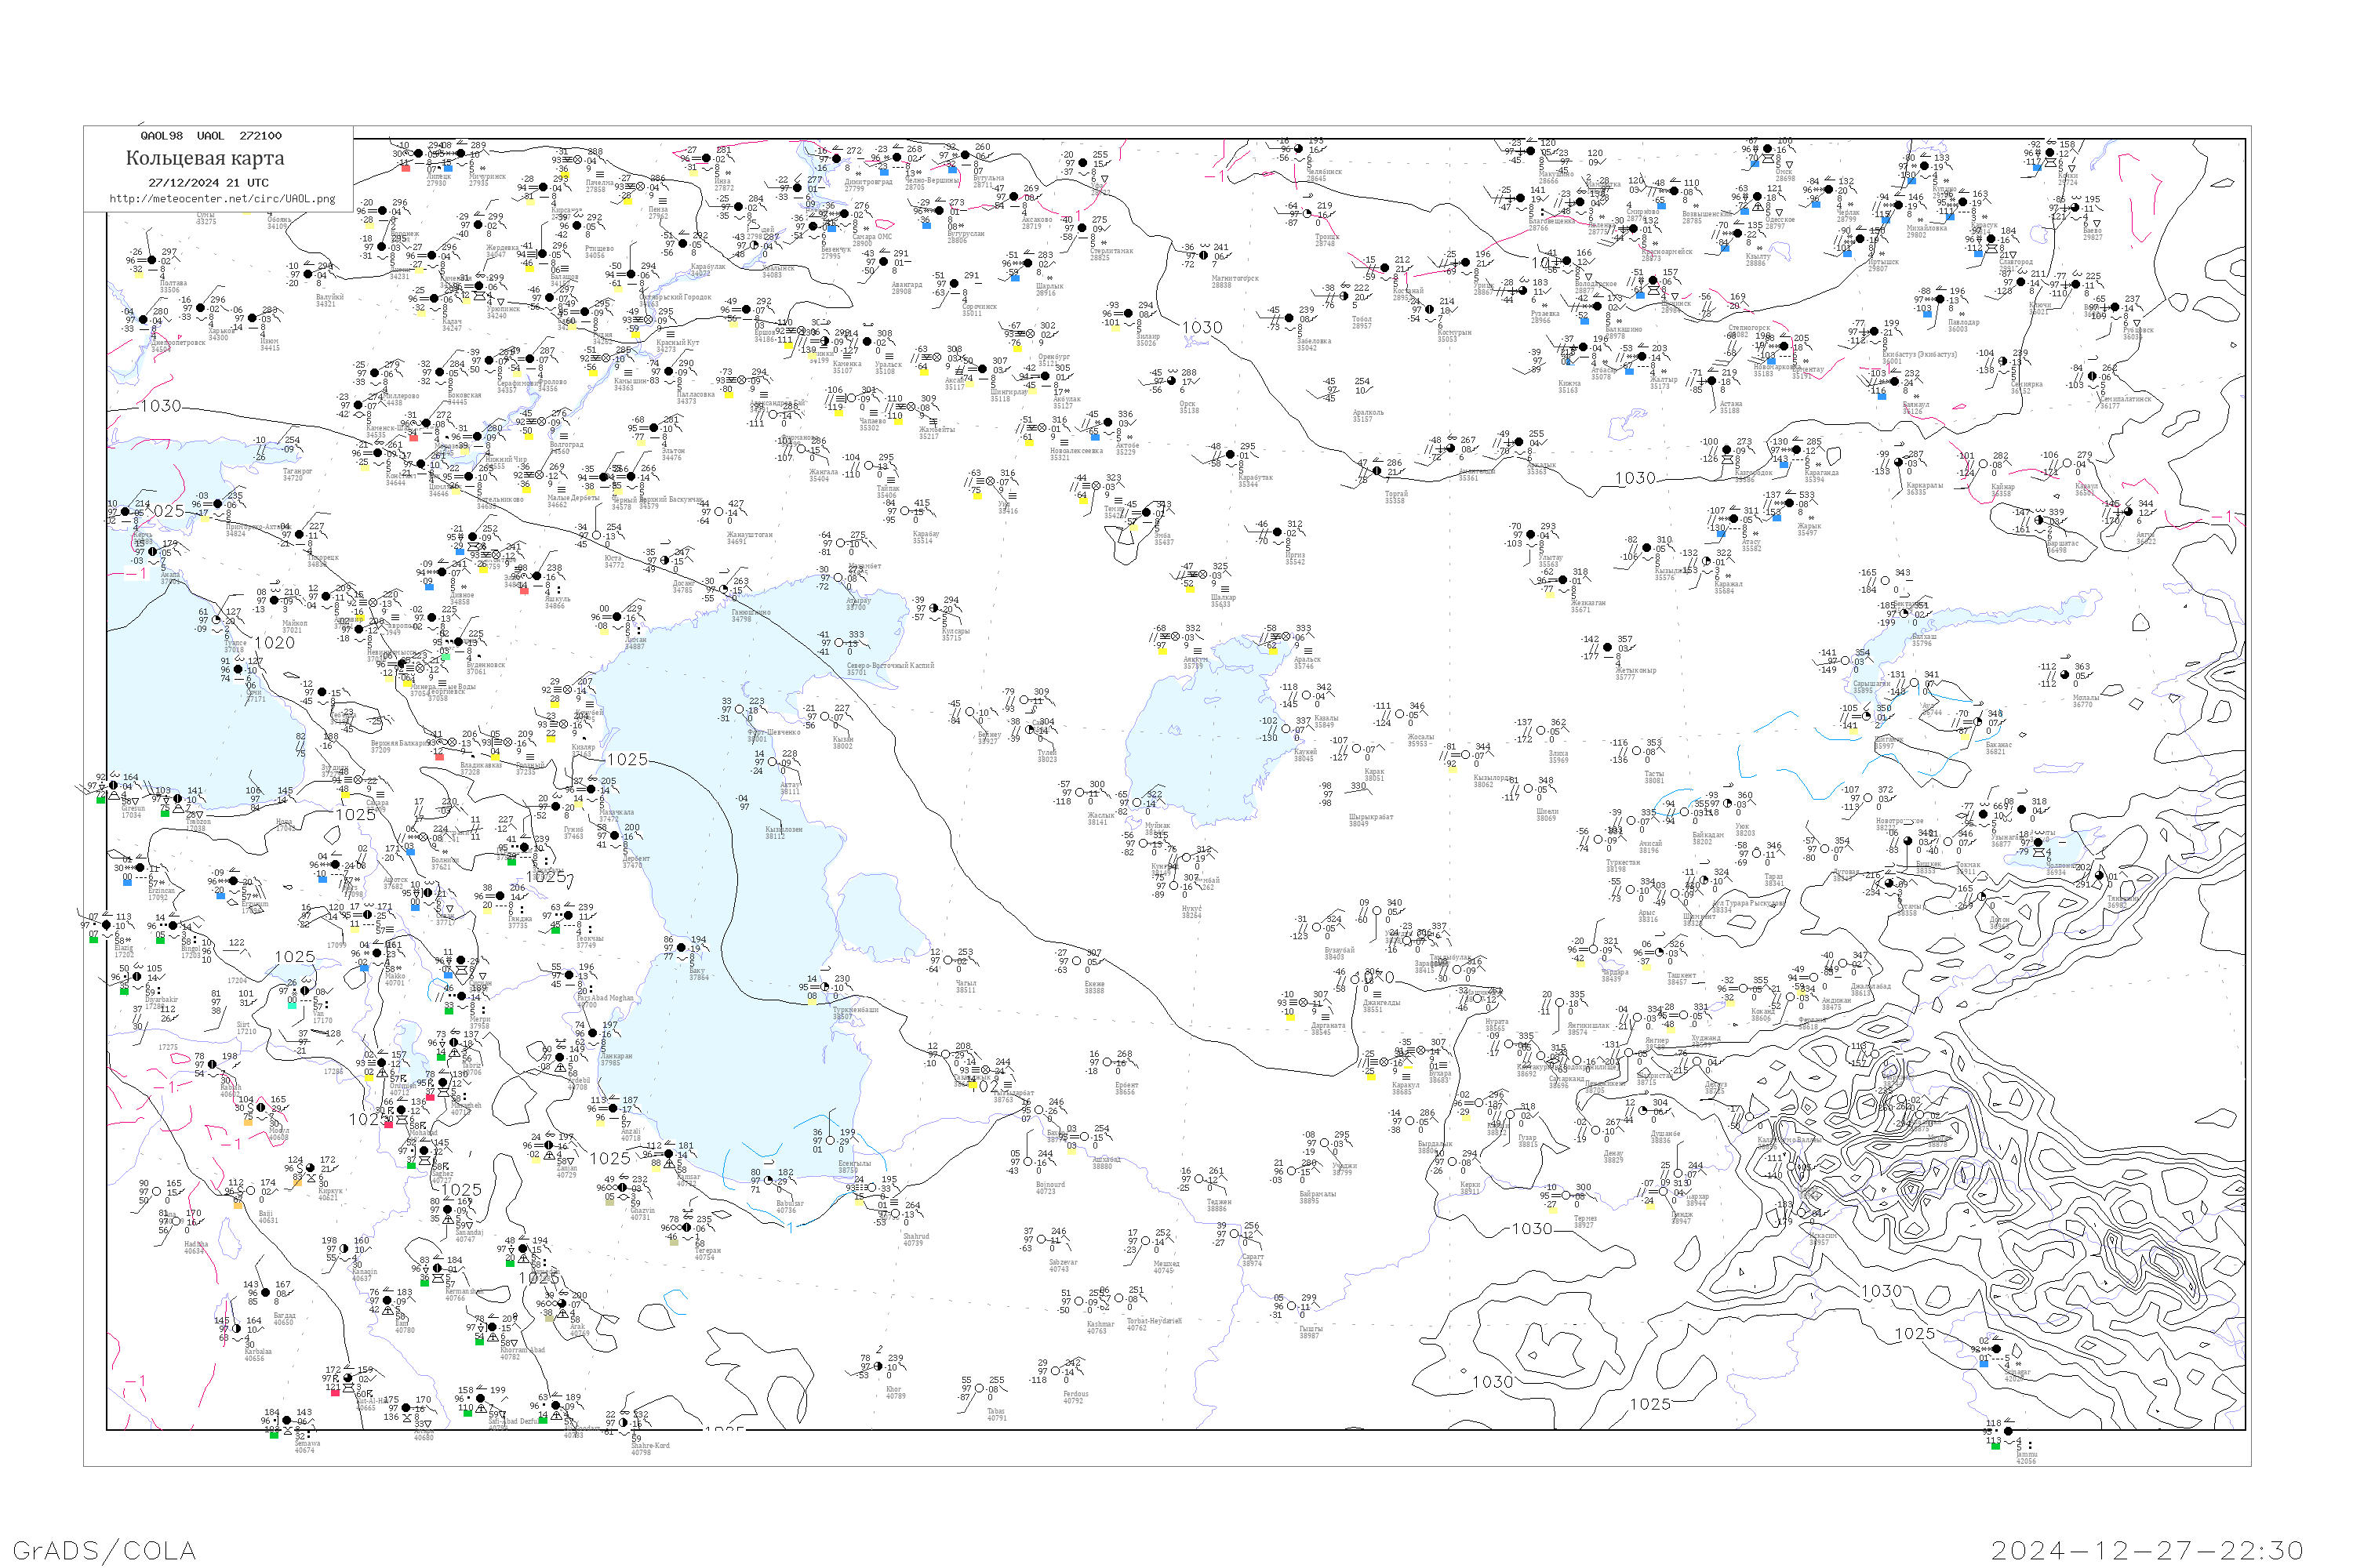Click the GrADS/COLA label at bottom left

point(105,1550)
